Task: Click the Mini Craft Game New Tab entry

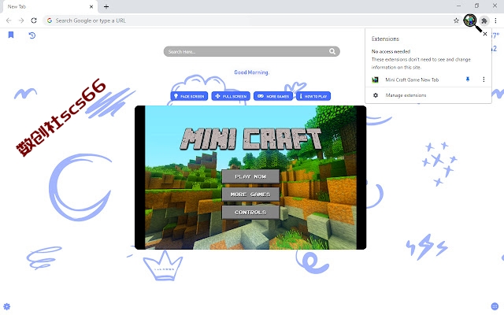Action: (x=412, y=80)
